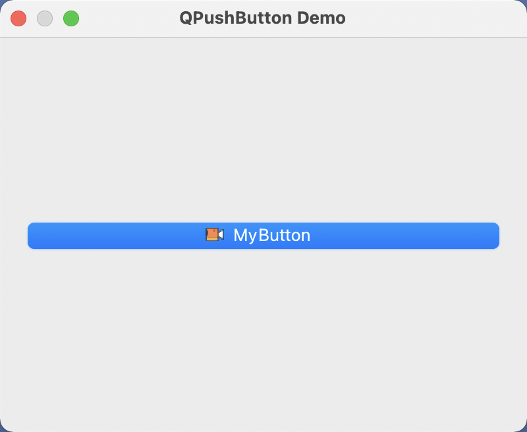
Task: Select the MyButton text label
Action: [x=272, y=236]
